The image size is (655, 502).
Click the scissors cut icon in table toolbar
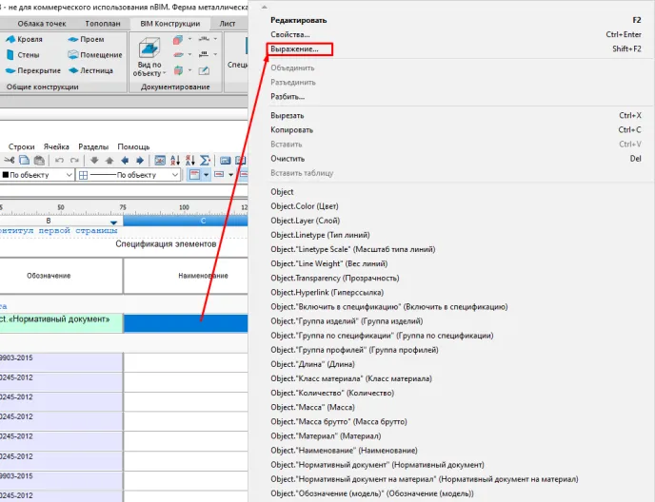click(9, 161)
